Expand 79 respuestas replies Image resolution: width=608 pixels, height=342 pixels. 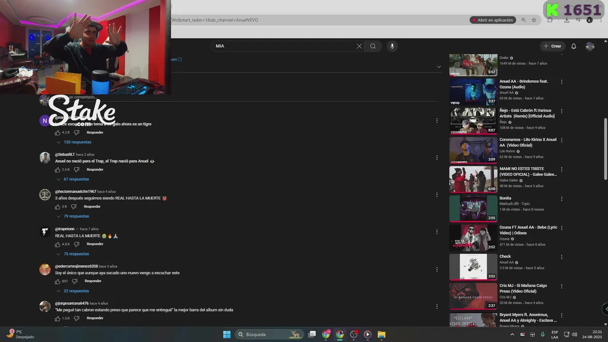[x=73, y=216]
